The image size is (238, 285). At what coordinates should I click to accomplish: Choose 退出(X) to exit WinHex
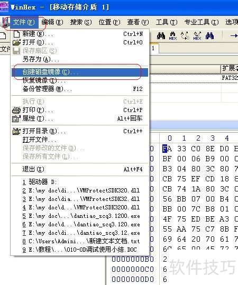(x=80, y=169)
